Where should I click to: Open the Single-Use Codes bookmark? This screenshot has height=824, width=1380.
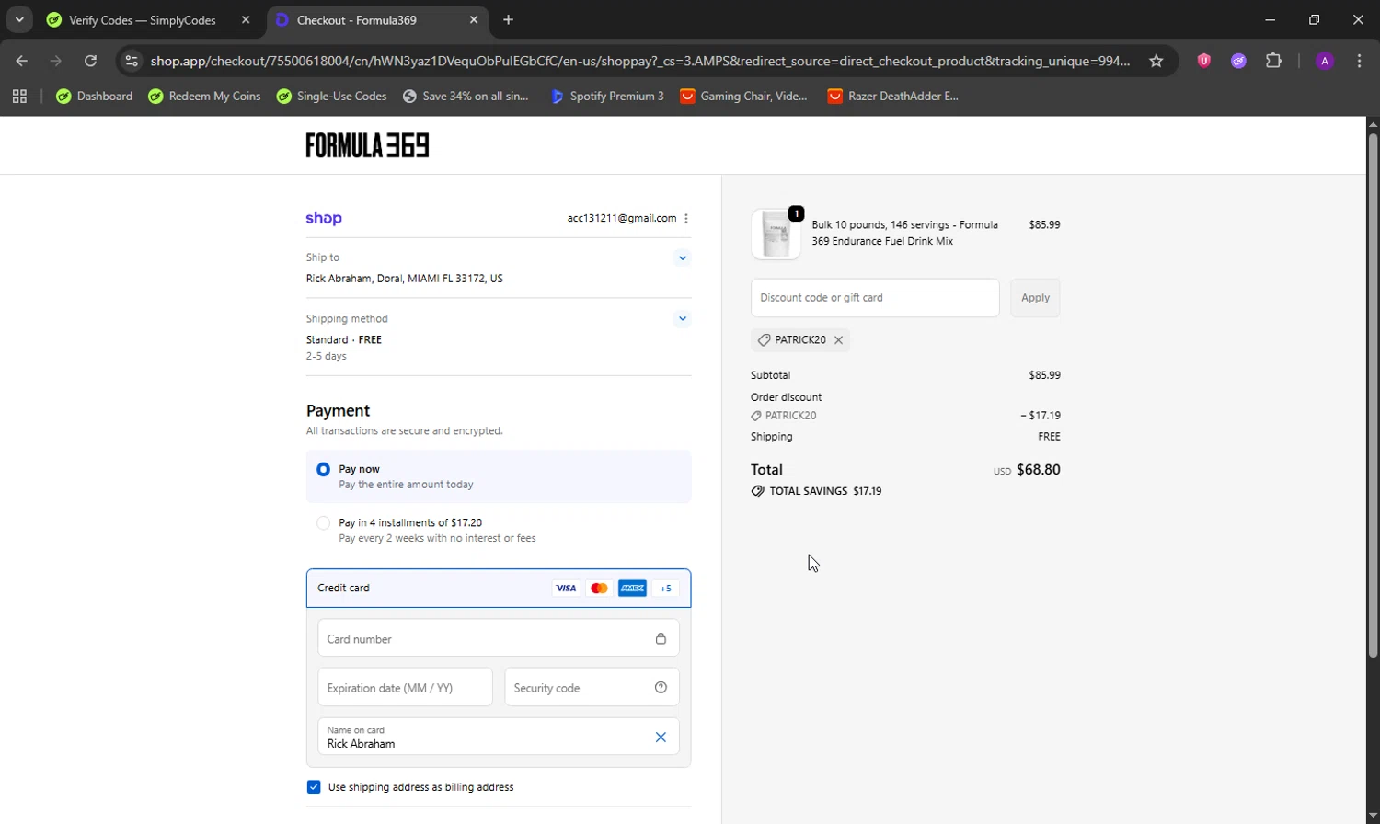point(331,96)
